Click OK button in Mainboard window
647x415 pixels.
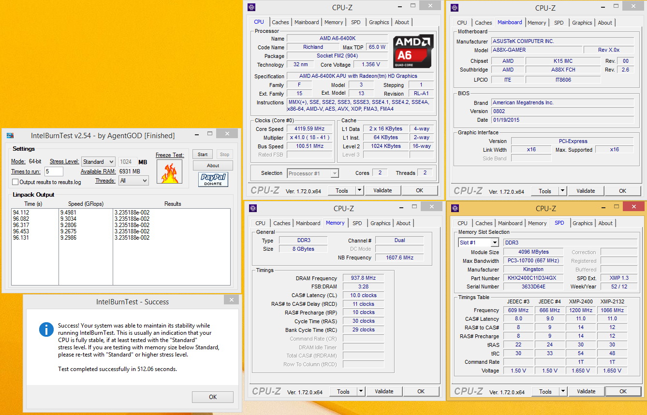[623, 191]
